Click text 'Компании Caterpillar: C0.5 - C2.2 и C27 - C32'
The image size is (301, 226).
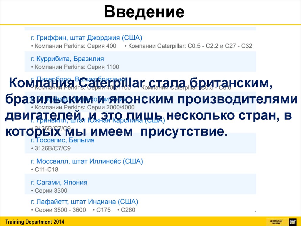point(190,46)
